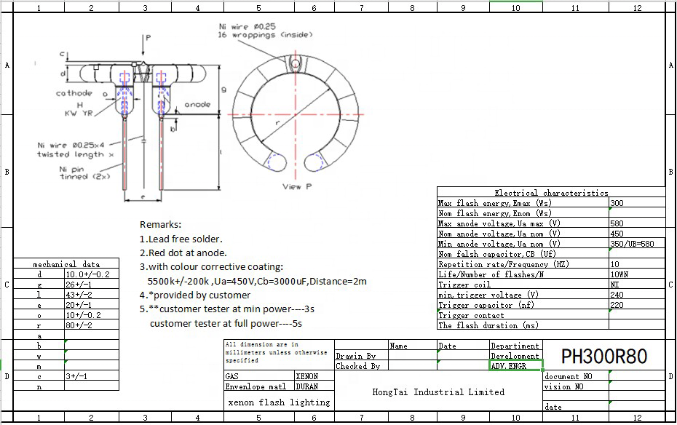The width and height of the screenshot is (677, 425).
Task: Select the c dimension value 3+/-1
Action: click(x=92, y=376)
